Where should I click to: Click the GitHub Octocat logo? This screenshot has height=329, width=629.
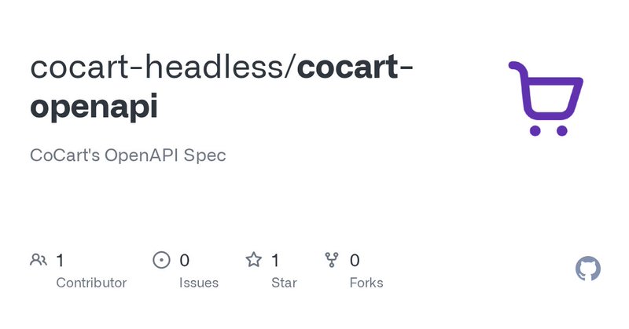(x=588, y=269)
